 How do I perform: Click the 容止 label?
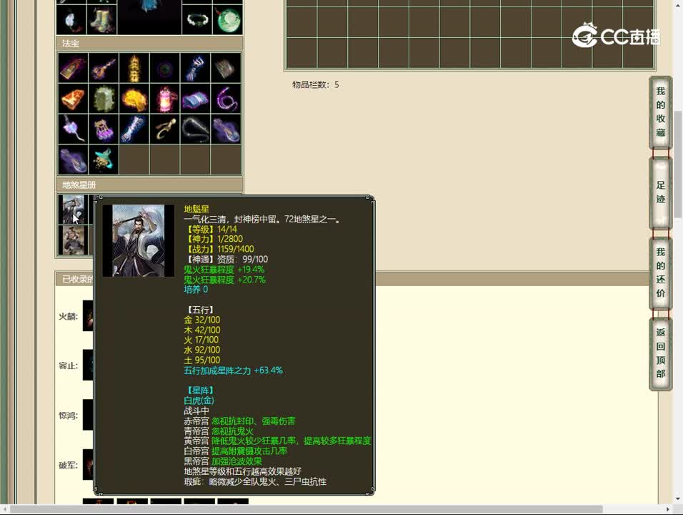[x=69, y=366]
